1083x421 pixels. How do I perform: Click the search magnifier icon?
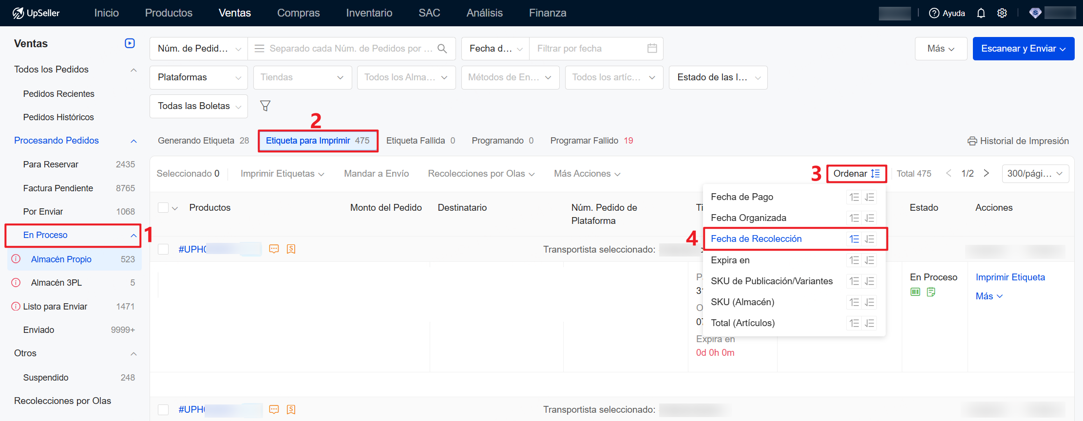pos(442,48)
